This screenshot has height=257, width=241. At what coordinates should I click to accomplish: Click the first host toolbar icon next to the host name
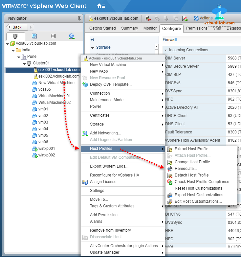click(148, 18)
